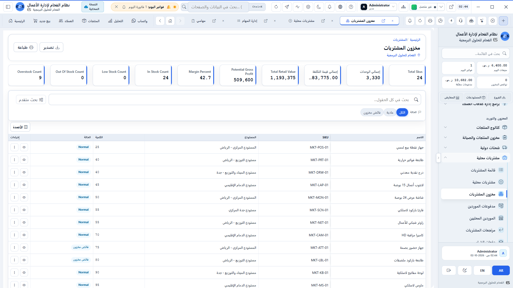Screen dimensions: 513x288
Task: Click the printer icon in the tab toolbar
Action: point(430,21)
